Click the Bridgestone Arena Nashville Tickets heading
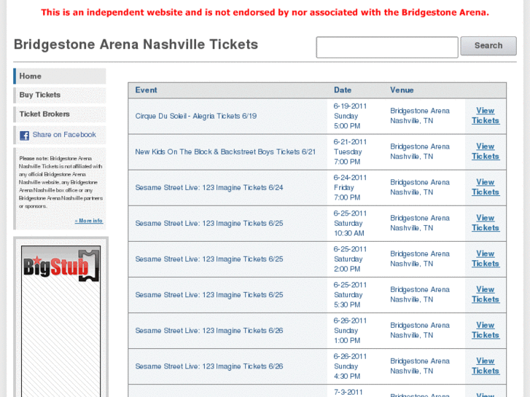Viewport: 530px width, 397px height. 136,44
